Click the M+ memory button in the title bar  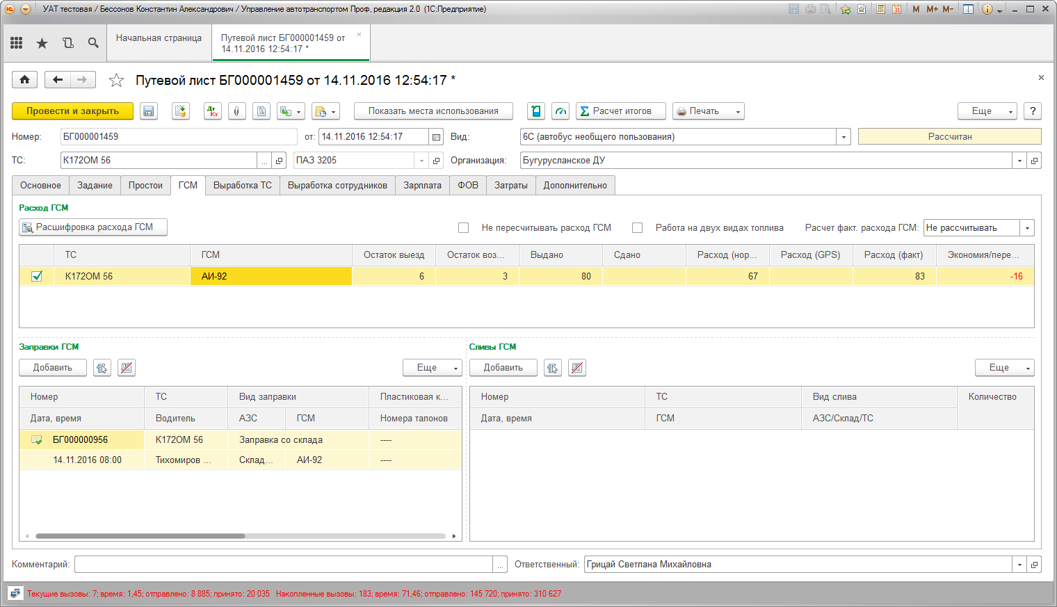[x=932, y=9]
